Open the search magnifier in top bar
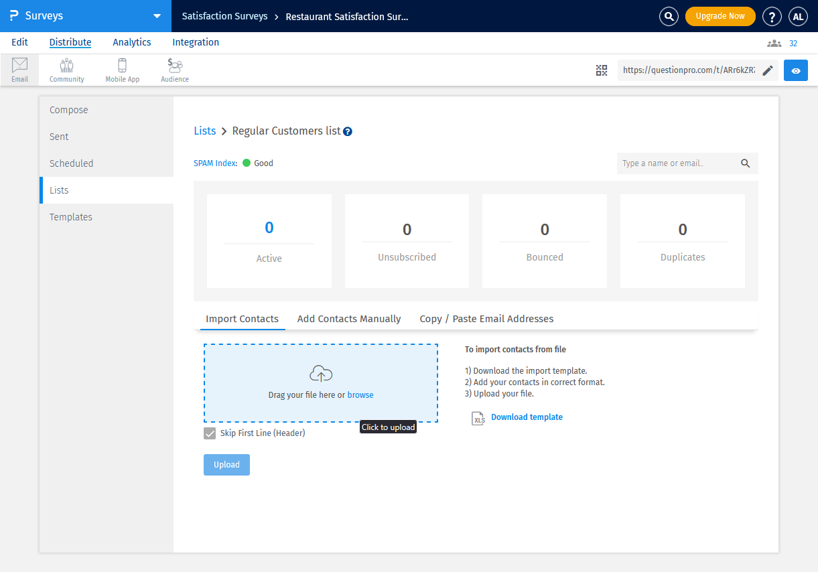Viewport: 818px width, 572px height. [x=669, y=17]
